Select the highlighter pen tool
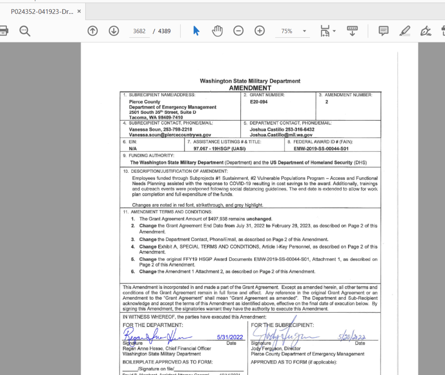The height and width of the screenshot is (375, 445). click(405, 31)
